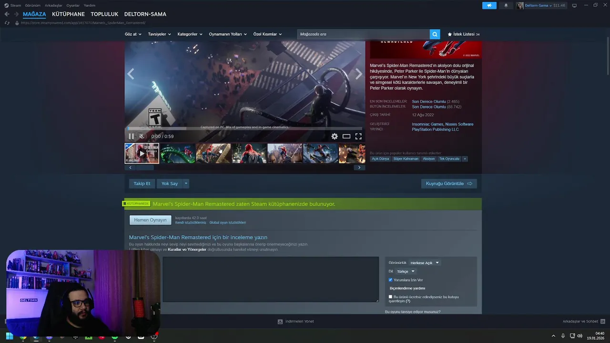
Task: Open the Oynamanın Yolları dropdown menu
Action: [228, 34]
